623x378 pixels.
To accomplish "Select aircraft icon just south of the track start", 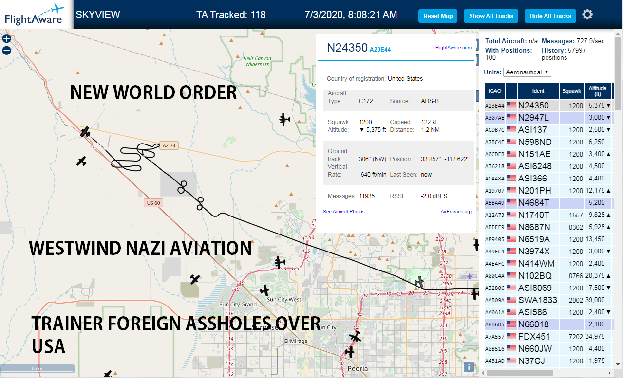I will (81, 161).
